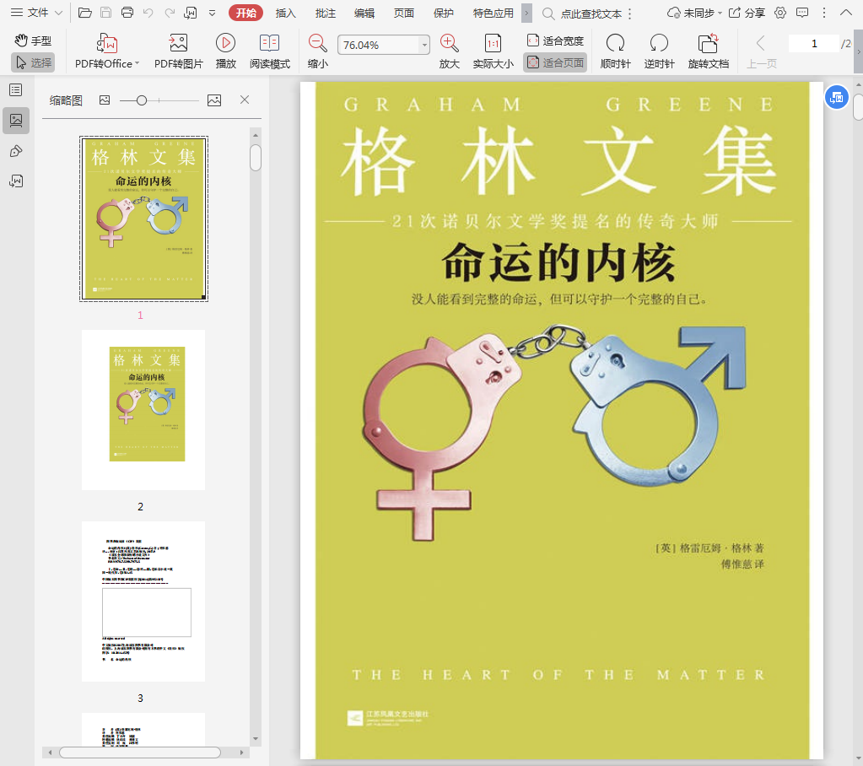This screenshot has width=863, height=766.
Task: Switch to the 保护 tab
Action: (444, 13)
